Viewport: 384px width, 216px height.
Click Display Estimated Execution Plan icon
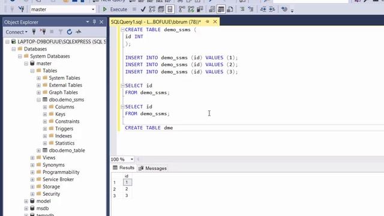coord(152,10)
